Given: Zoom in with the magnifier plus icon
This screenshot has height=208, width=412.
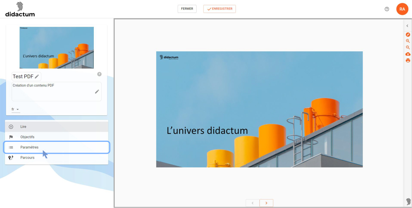Looking at the screenshot, I should point(408,41).
